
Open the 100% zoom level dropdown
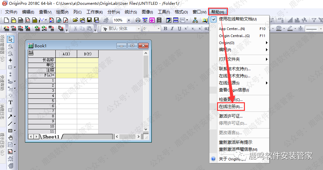coord(129,20)
